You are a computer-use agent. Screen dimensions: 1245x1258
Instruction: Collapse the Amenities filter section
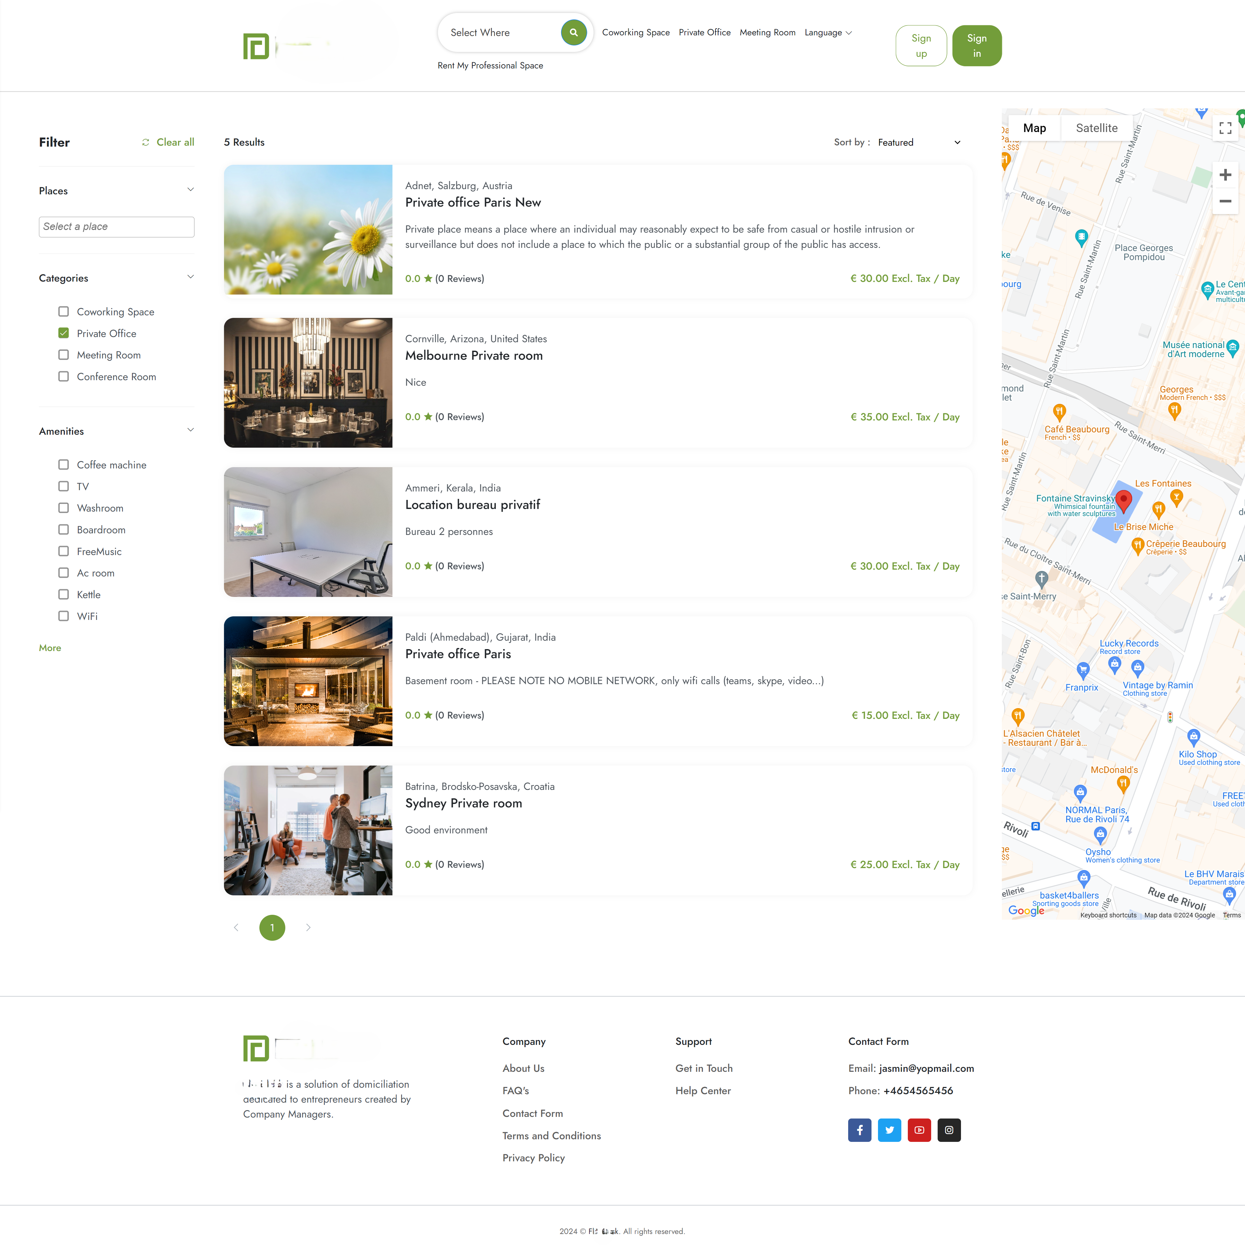click(190, 430)
